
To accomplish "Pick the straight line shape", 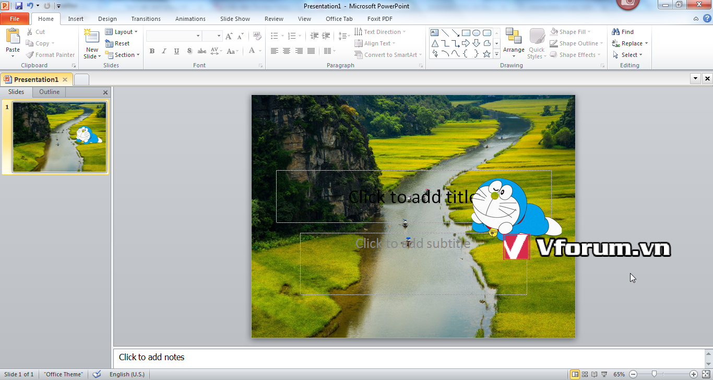I will tap(445, 32).
